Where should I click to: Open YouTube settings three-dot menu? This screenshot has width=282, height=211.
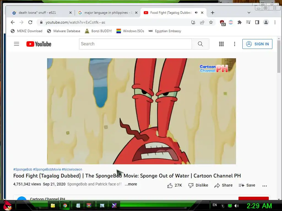point(235,44)
